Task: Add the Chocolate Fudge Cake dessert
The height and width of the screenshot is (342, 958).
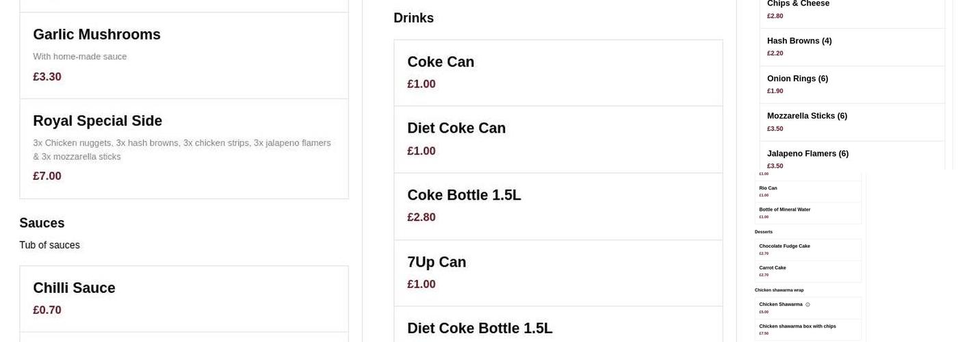Action: coord(807,249)
